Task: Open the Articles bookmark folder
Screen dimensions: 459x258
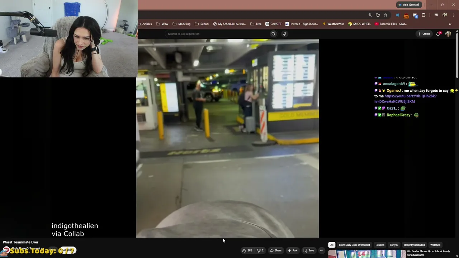Action: click(x=145, y=24)
